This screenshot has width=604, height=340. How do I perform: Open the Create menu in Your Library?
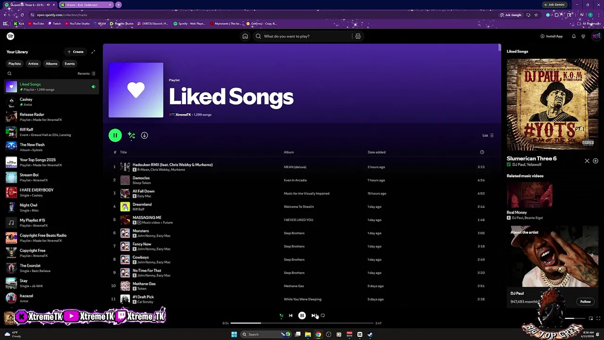(75, 52)
